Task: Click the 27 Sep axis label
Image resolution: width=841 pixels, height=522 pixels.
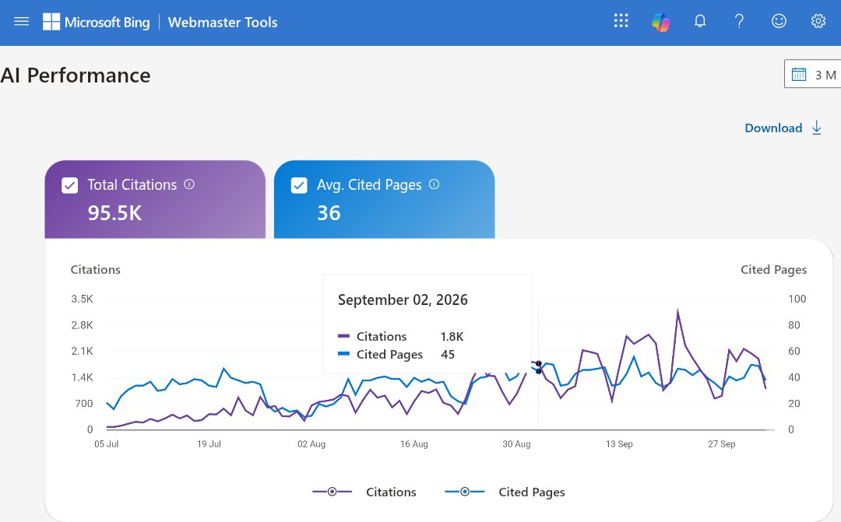Action: point(721,443)
